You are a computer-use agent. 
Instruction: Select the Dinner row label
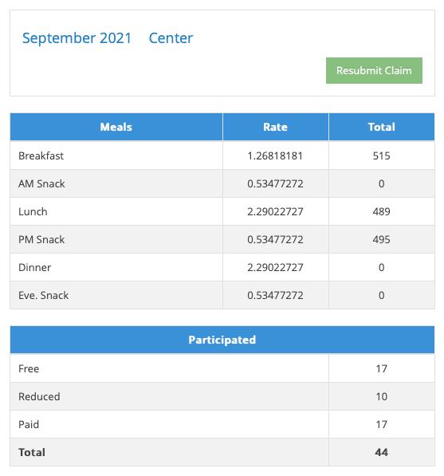pyautogui.click(x=34, y=267)
